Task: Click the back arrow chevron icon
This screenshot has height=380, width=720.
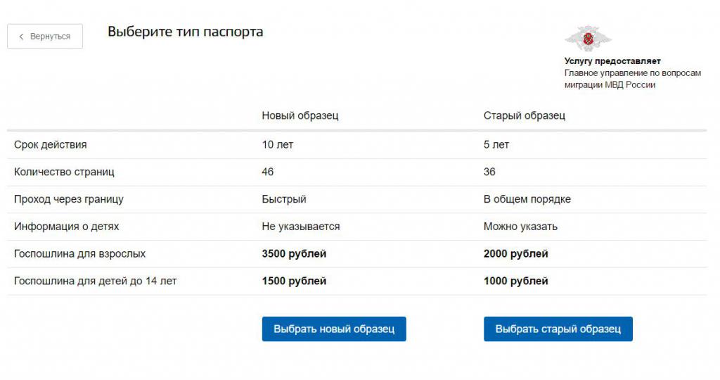Action: pos(21,37)
